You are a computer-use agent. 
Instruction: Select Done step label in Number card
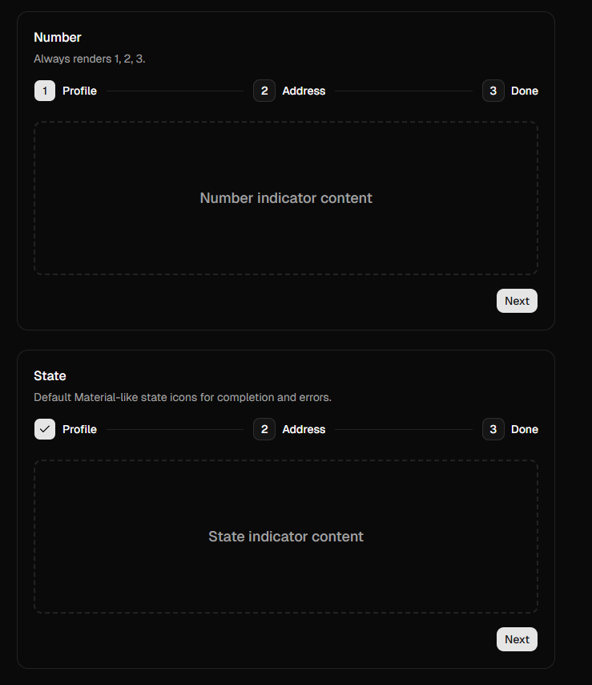(x=525, y=91)
